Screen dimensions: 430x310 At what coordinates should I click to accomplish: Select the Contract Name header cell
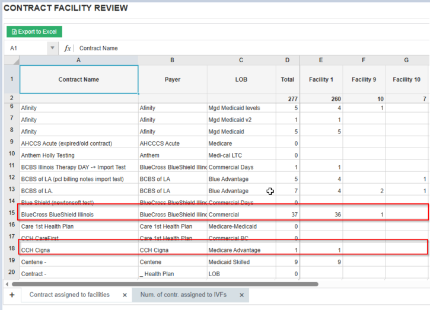click(x=79, y=79)
